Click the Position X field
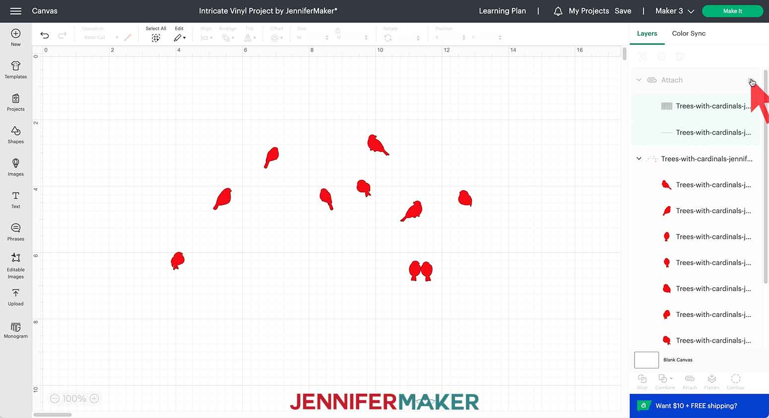769x418 pixels. tap(450, 38)
